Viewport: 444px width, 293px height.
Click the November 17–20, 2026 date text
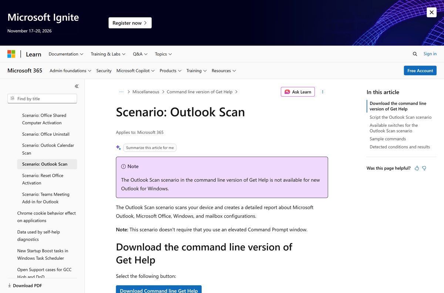click(30, 31)
